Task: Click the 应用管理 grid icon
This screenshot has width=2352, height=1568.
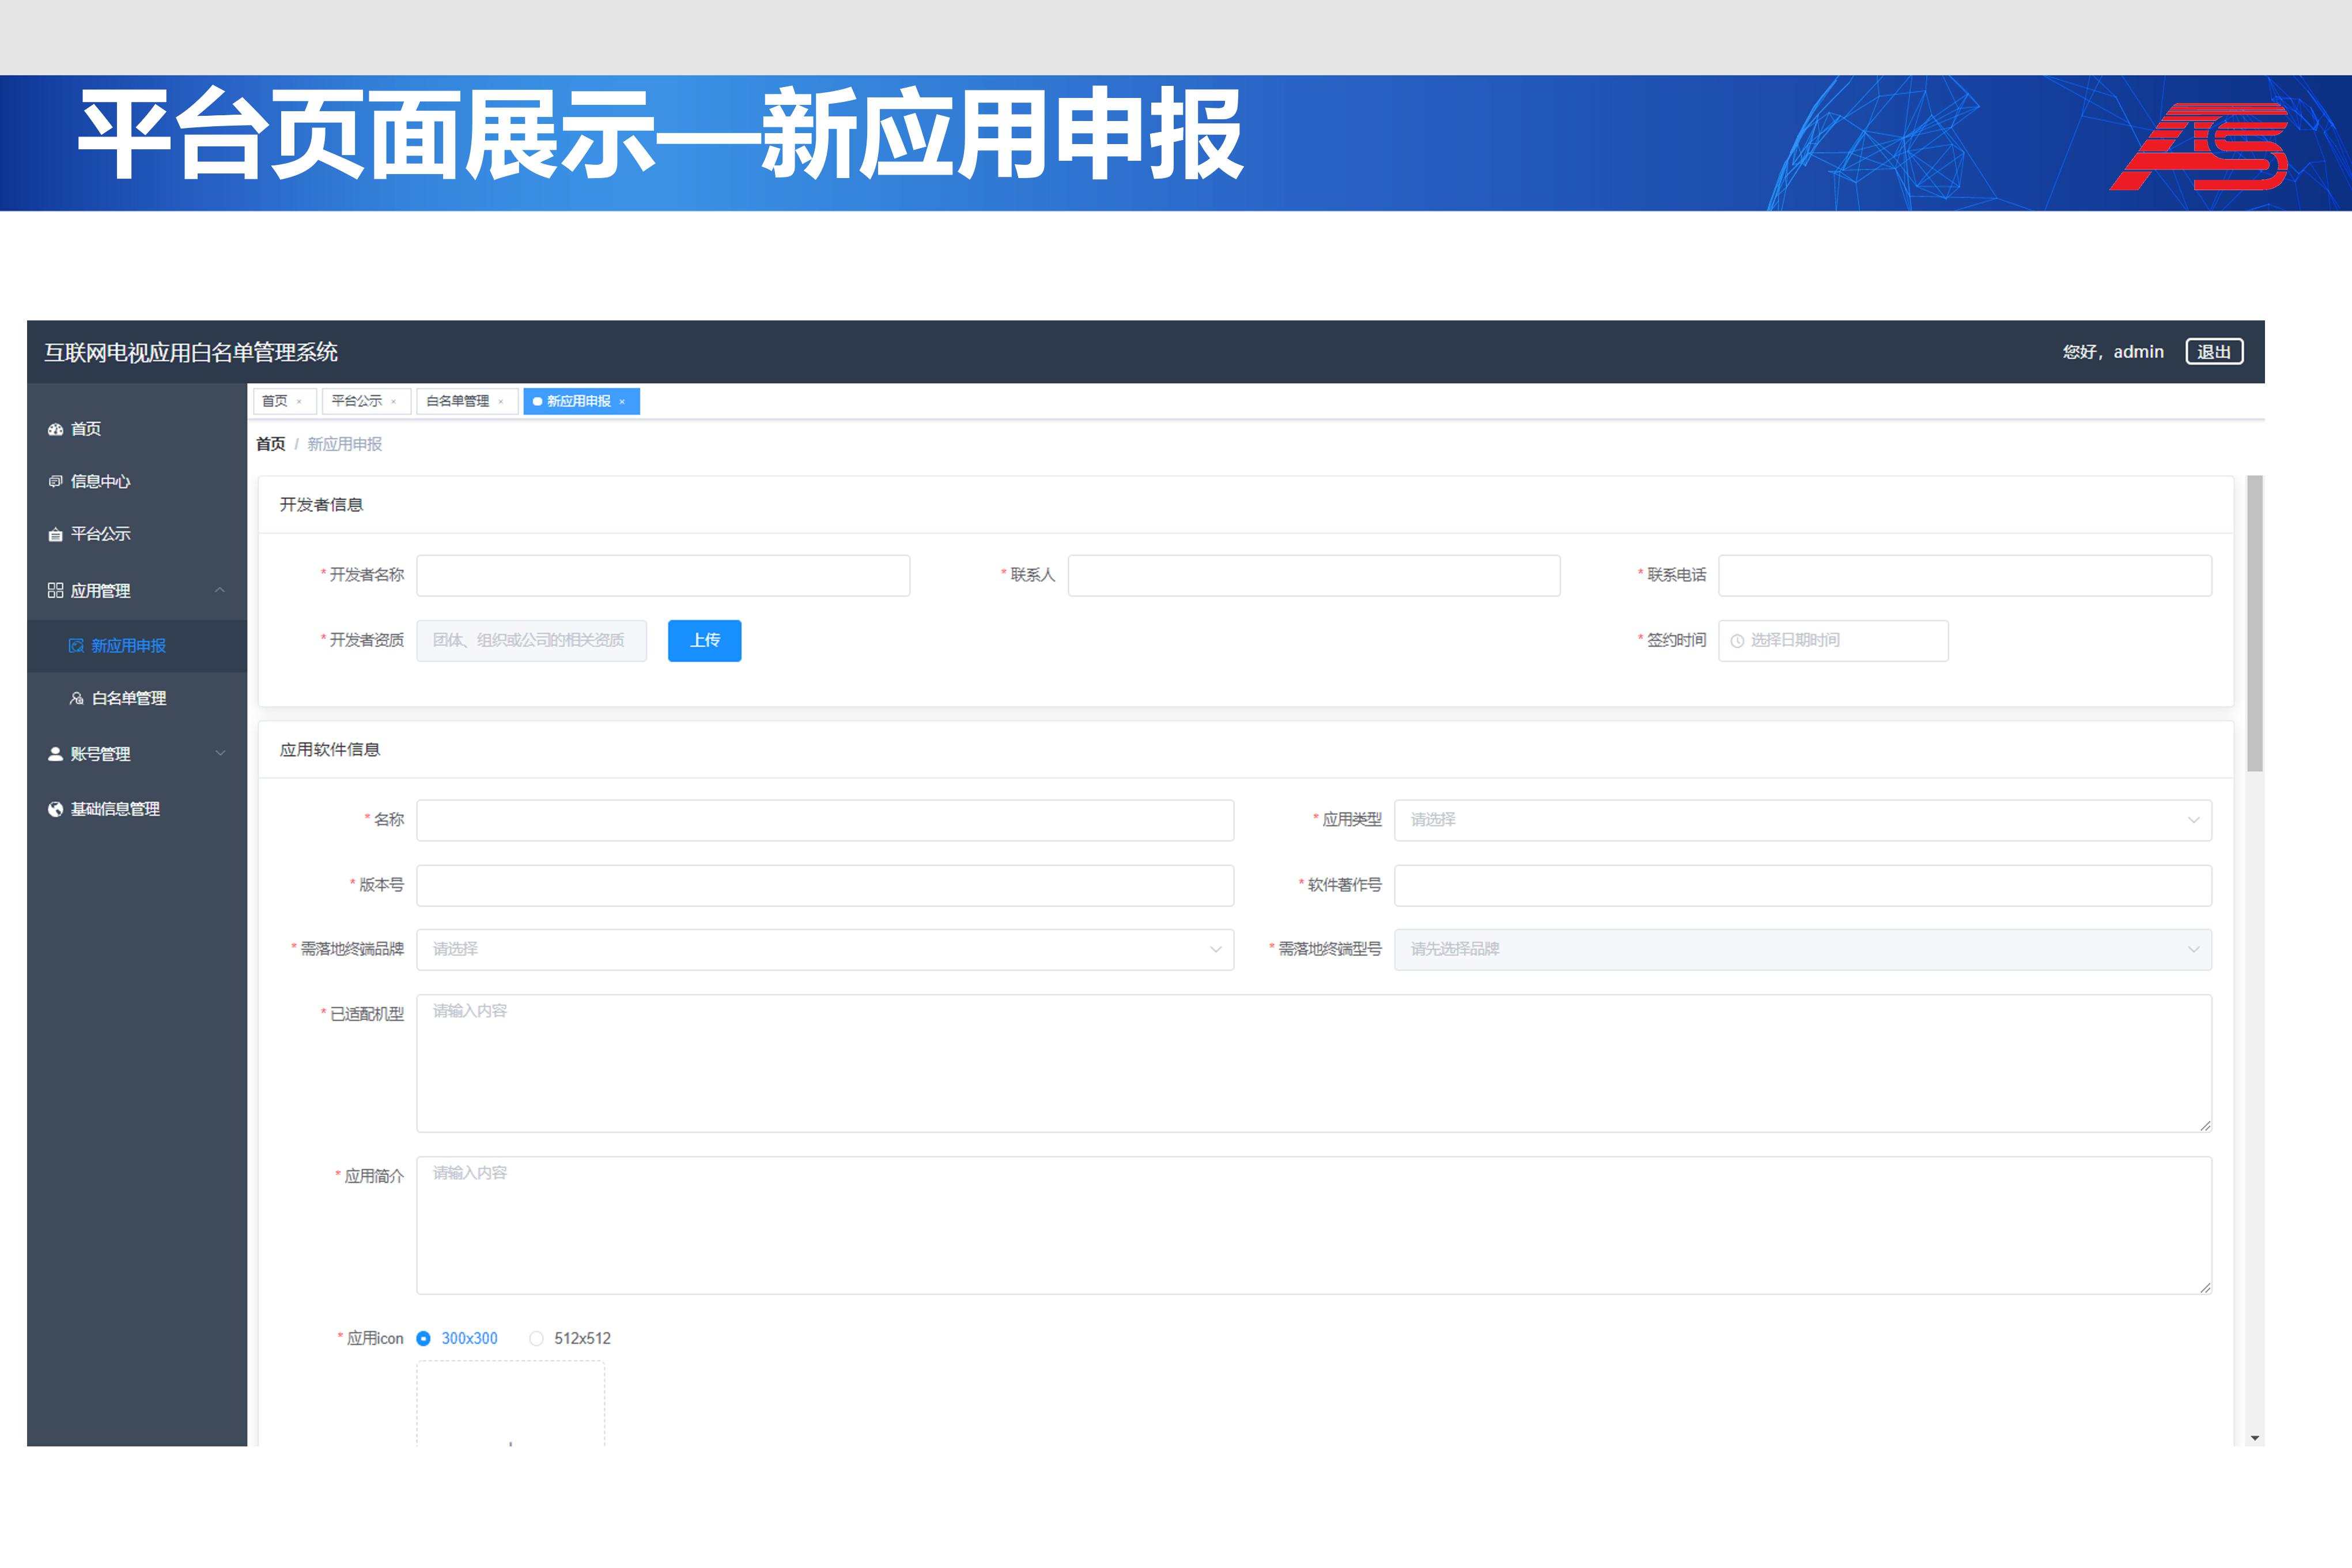Action: (x=55, y=590)
